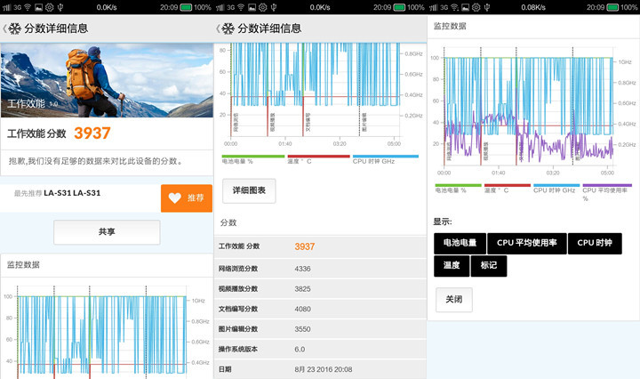Tap the back chevron above the hiker image
The image size is (640, 379).
click(4, 28)
